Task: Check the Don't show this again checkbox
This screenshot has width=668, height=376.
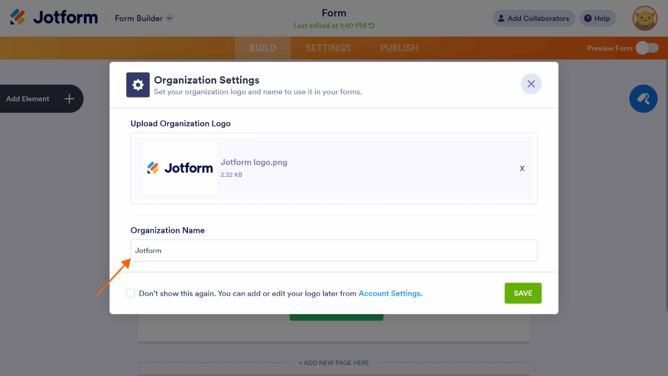Action: click(x=130, y=293)
